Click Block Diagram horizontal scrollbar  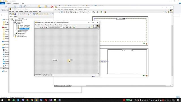pos(126,86)
